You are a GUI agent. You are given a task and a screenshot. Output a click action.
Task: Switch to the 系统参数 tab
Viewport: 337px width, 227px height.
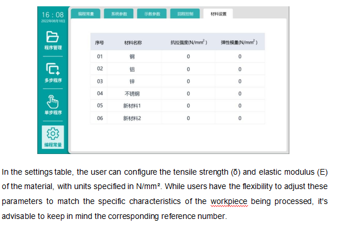(x=119, y=14)
